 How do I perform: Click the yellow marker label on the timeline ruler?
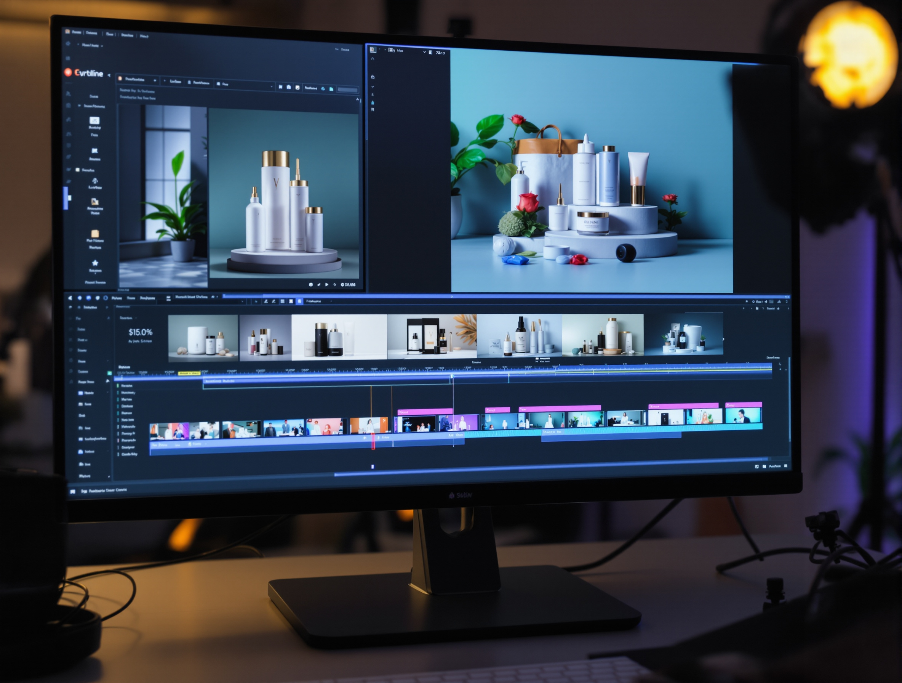[189, 373]
